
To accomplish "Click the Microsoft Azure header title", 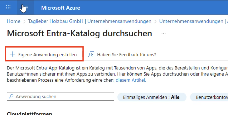I will coord(60,8).
